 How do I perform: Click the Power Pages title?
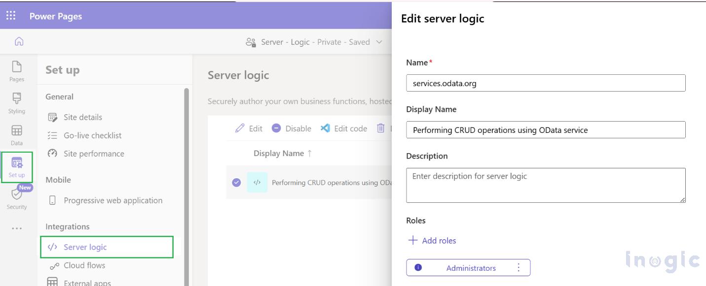pyautogui.click(x=56, y=16)
